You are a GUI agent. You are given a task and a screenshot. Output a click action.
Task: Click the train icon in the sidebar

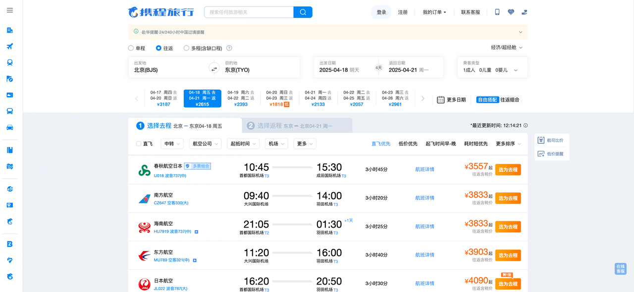(x=10, y=63)
